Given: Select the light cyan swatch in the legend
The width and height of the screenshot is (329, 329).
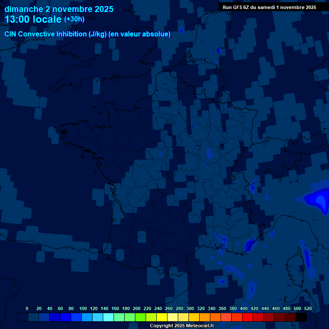Looking at the screenshot, I should point(108,317).
